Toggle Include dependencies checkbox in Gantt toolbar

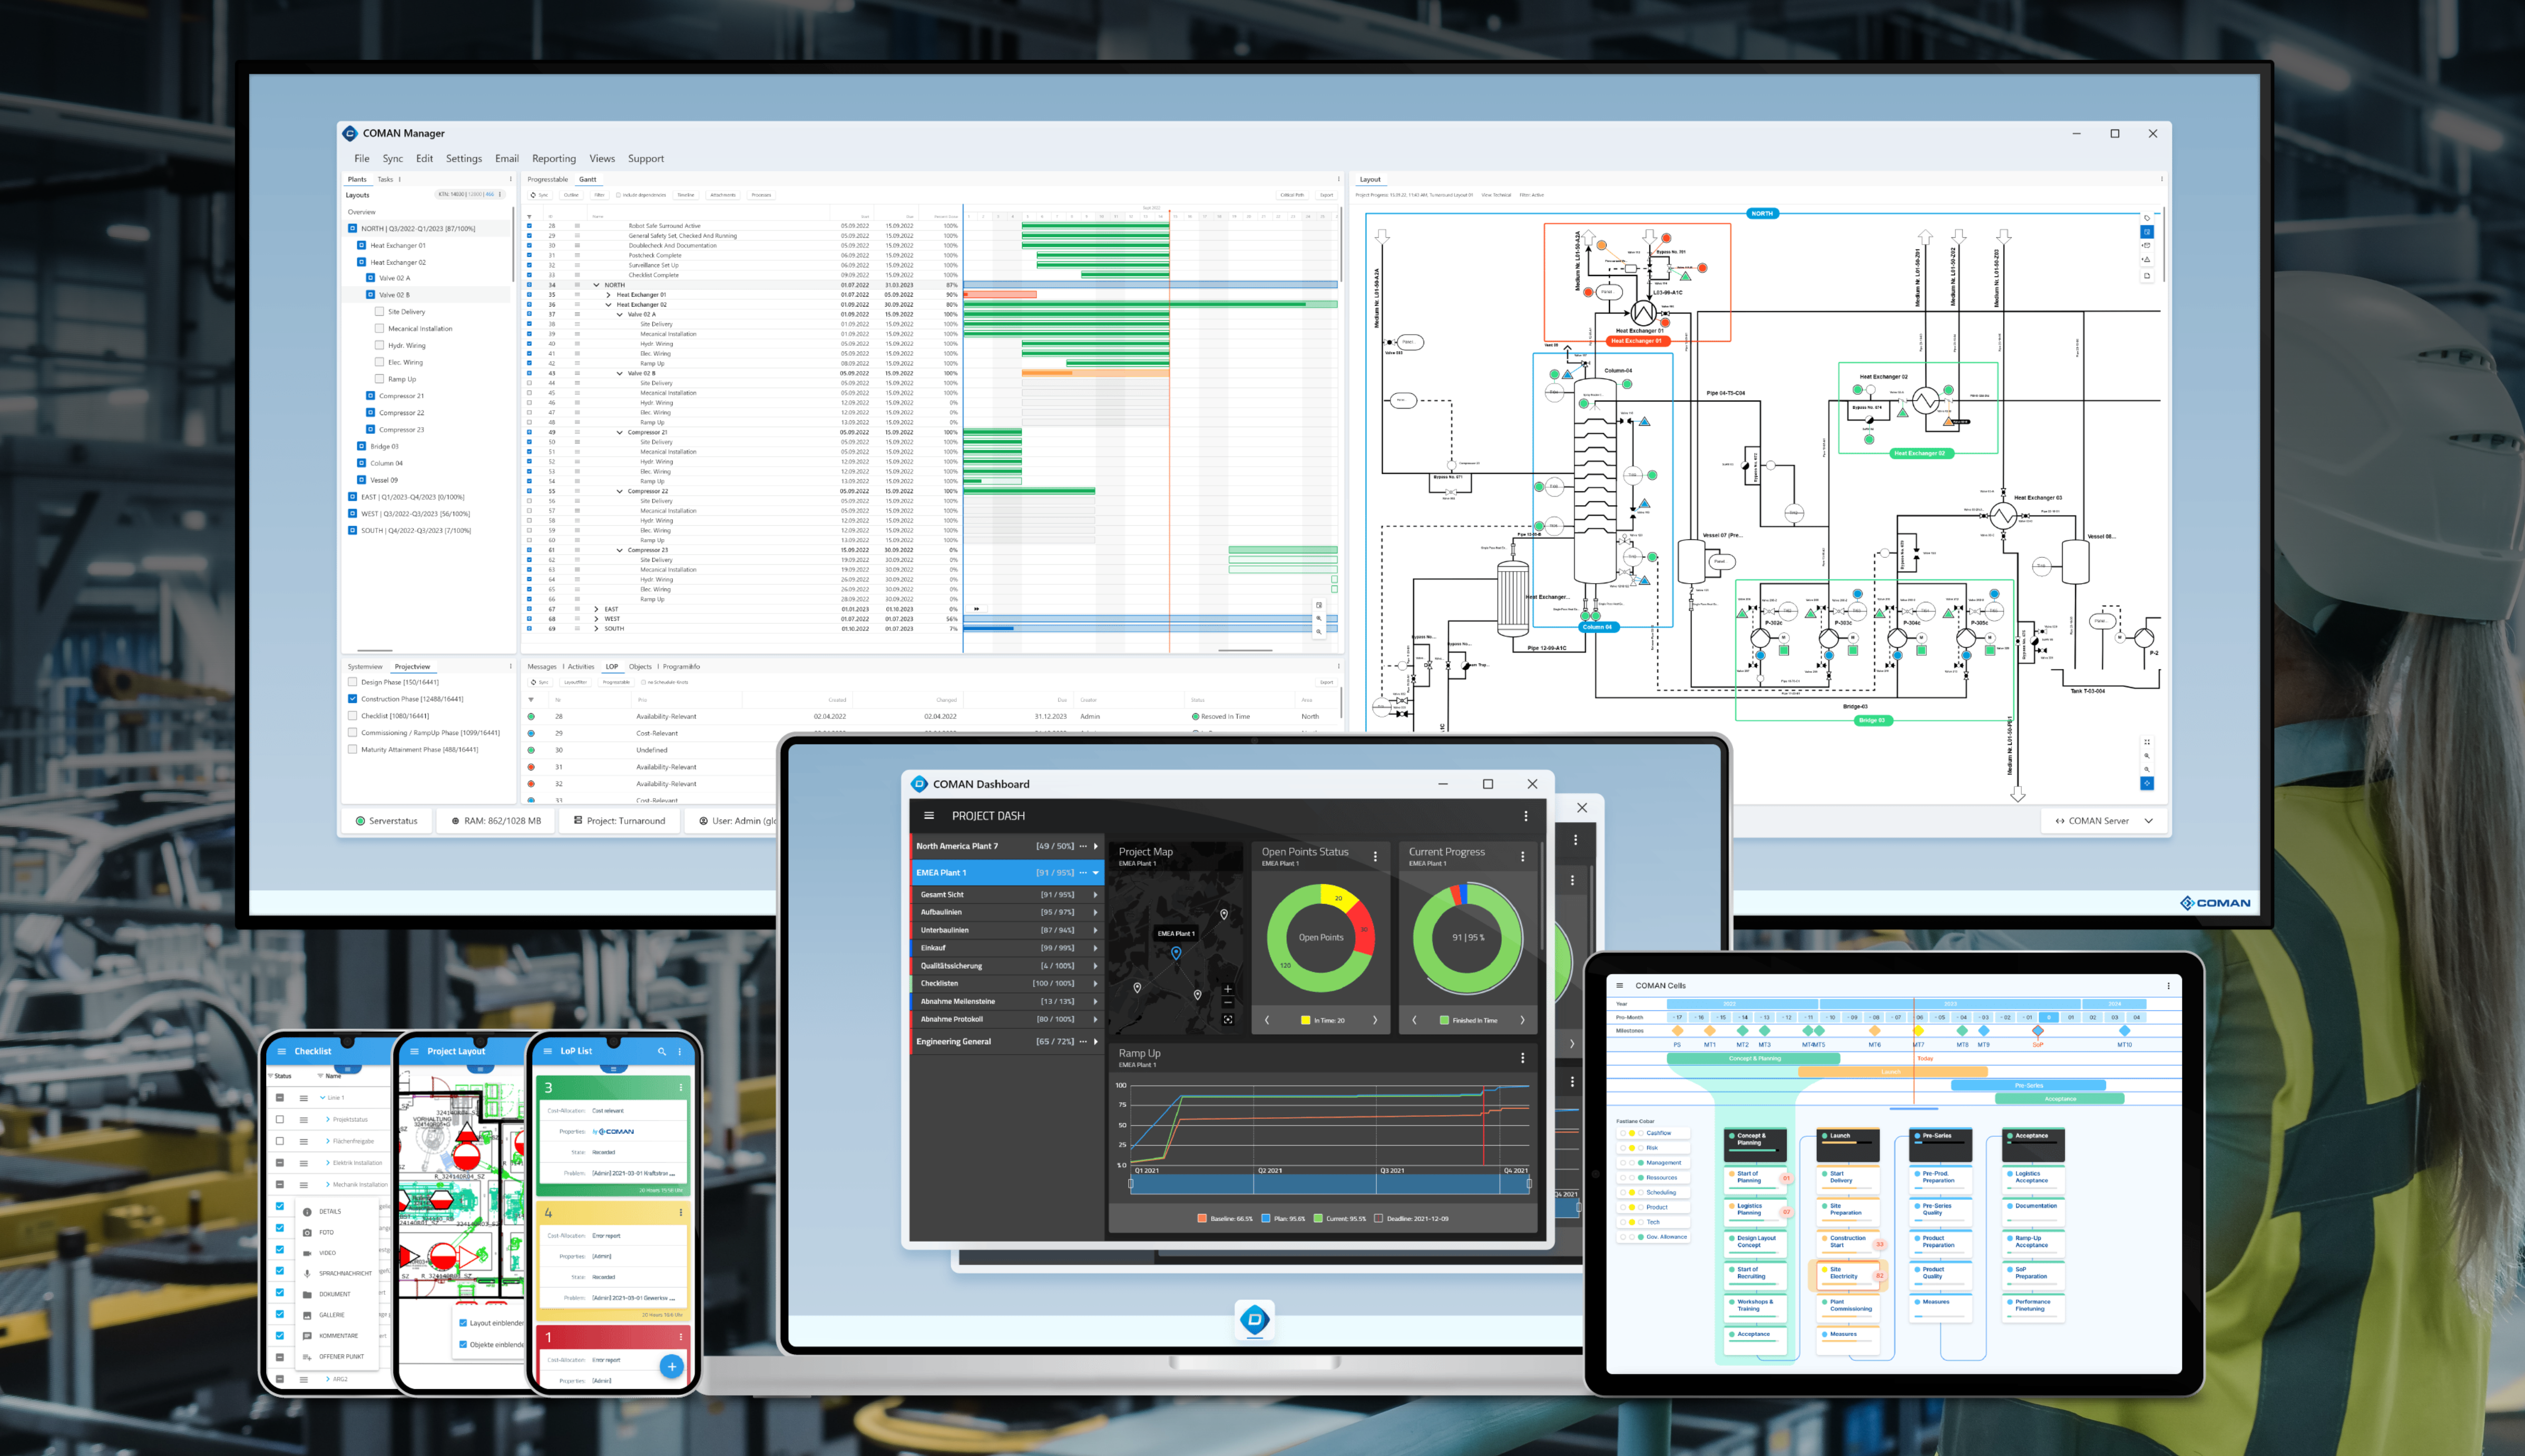tap(618, 195)
